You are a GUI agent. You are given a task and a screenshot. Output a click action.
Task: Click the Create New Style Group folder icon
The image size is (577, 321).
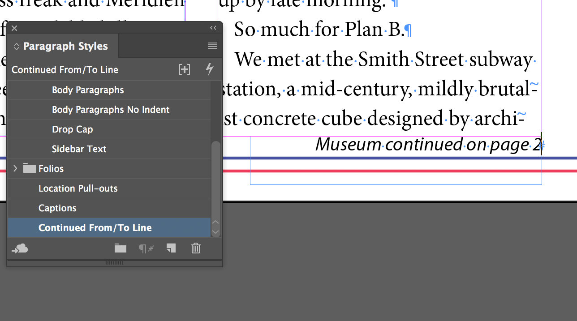pyautogui.click(x=120, y=248)
